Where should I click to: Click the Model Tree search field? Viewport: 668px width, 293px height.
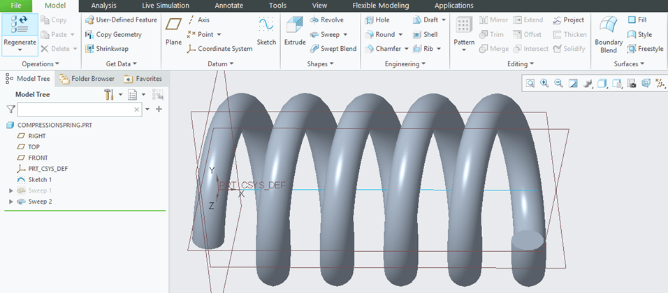[75, 110]
